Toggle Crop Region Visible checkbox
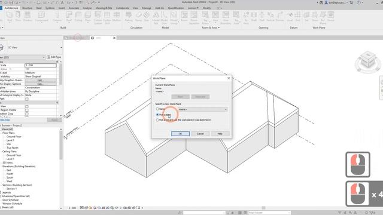The image size is (383, 215). point(27,110)
